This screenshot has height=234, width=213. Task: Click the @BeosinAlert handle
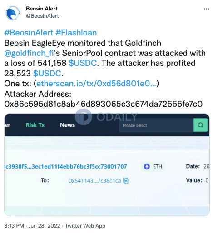pos(42,16)
